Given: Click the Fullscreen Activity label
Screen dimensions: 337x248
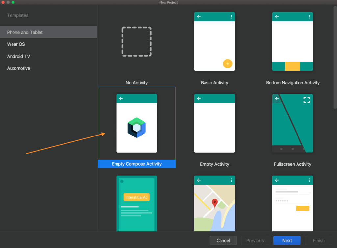Looking at the screenshot, I should 293,164.
